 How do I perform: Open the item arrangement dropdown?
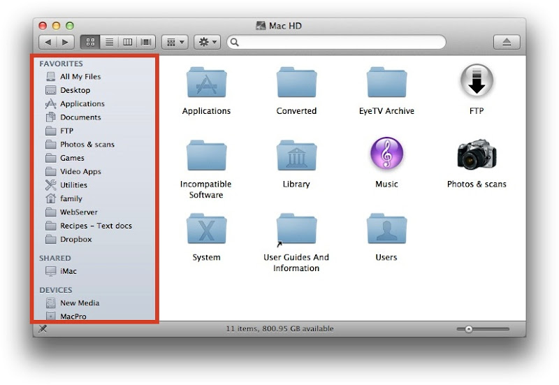175,42
